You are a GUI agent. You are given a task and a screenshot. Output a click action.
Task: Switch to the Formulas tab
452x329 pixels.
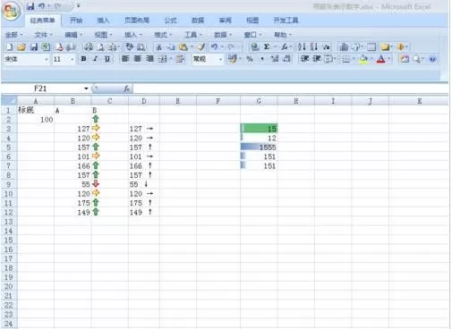point(170,21)
